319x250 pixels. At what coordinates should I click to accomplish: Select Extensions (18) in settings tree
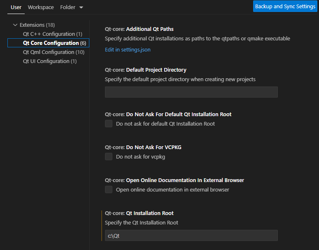pos(37,25)
